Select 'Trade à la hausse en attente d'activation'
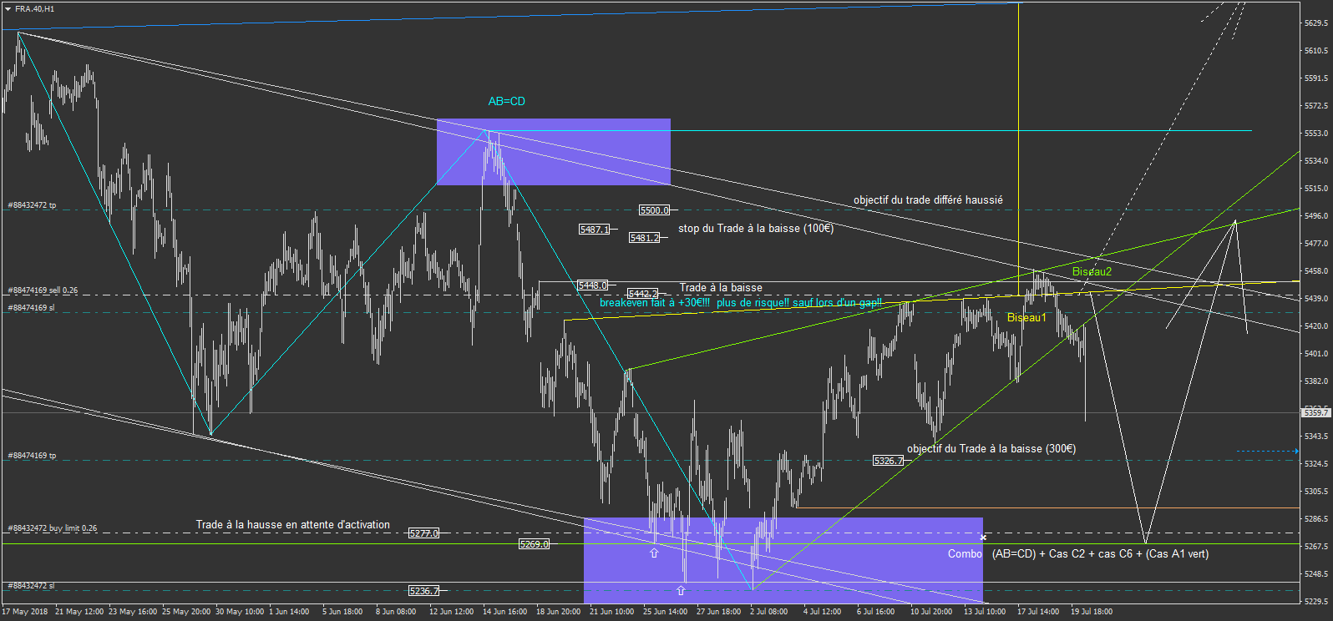 coord(293,525)
